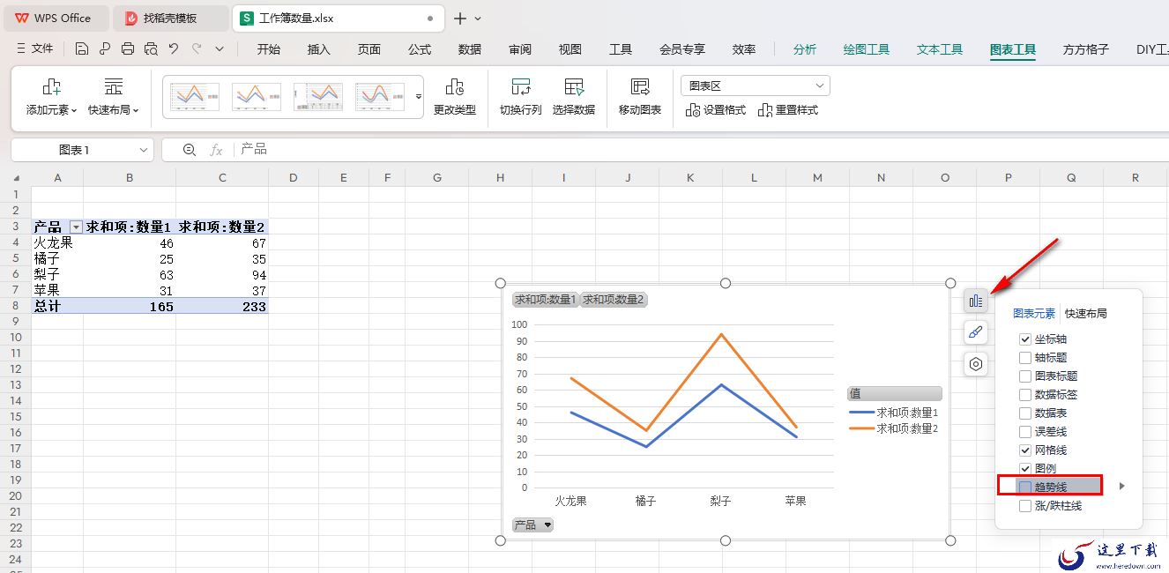Screen dimensions: 1169x573
Task: Select the second chart style thumbnail
Action: point(257,97)
